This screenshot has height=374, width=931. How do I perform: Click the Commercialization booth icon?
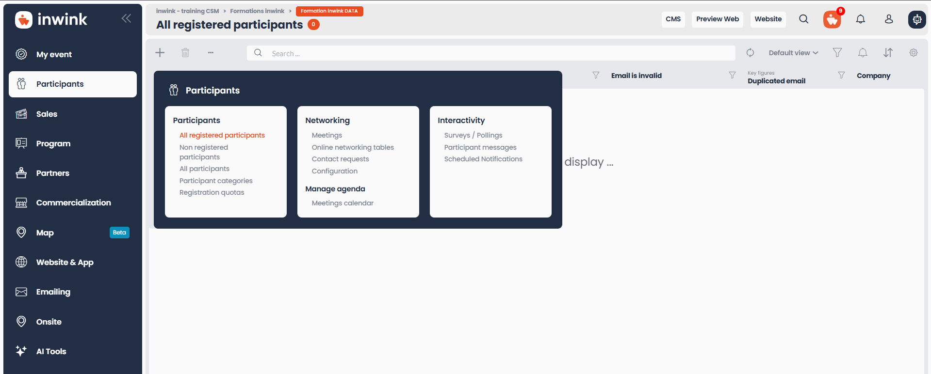coord(21,203)
